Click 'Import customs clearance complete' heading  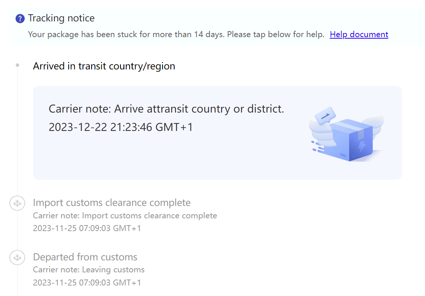pyautogui.click(x=112, y=203)
